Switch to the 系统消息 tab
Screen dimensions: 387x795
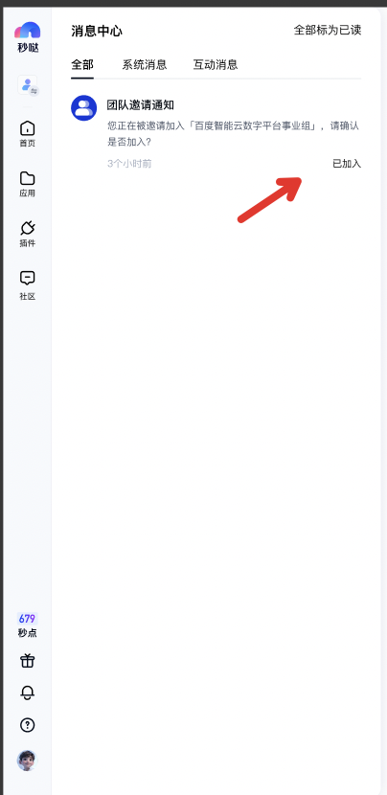pyautogui.click(x=145, y=65)
